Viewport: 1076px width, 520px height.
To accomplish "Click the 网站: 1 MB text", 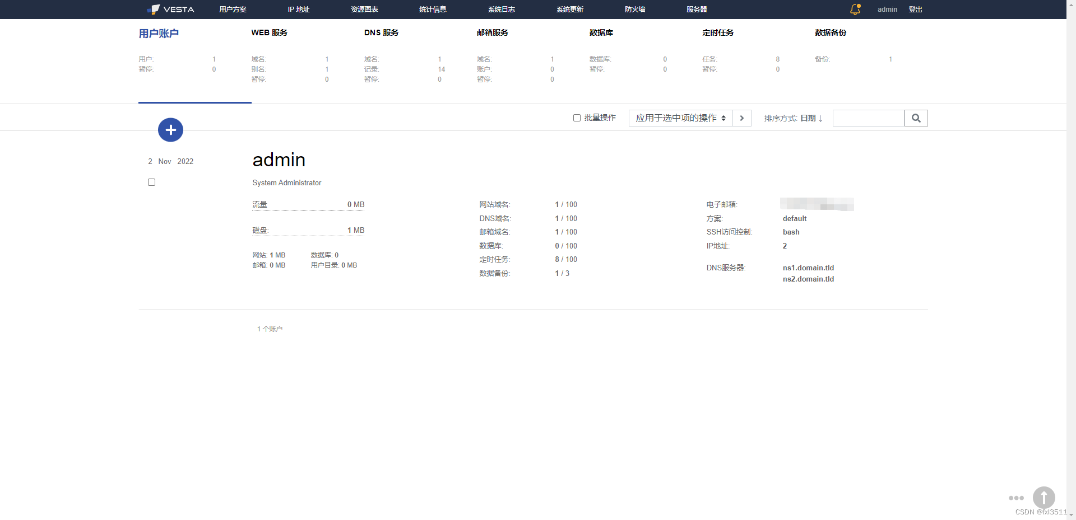I will point(269,255).
